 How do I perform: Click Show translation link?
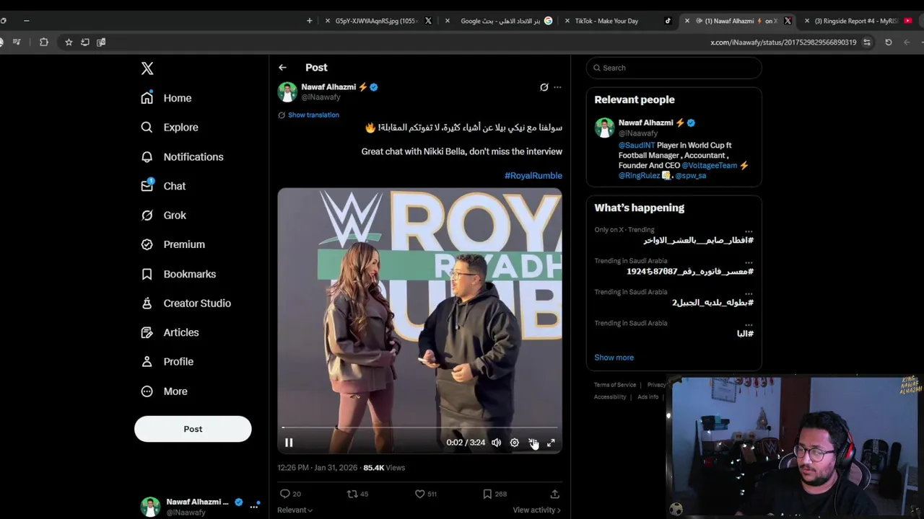tap(313, 115)
